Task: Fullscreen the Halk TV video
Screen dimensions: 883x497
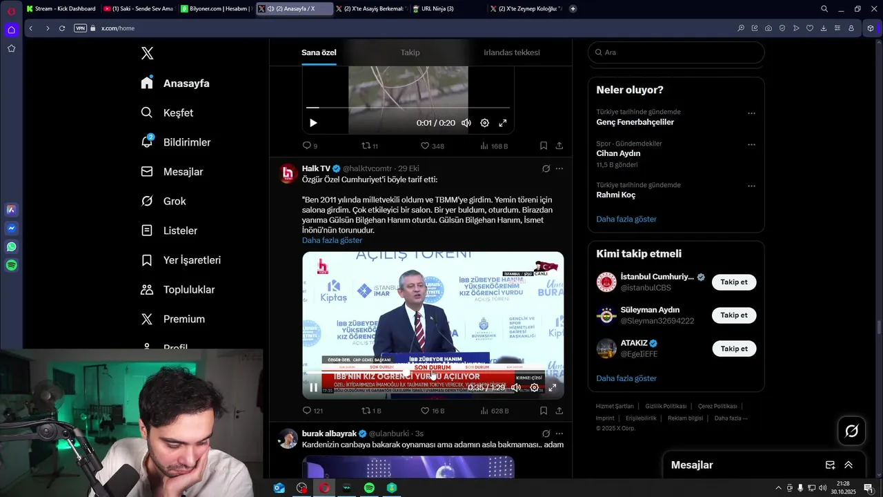Action: [553, 388]
